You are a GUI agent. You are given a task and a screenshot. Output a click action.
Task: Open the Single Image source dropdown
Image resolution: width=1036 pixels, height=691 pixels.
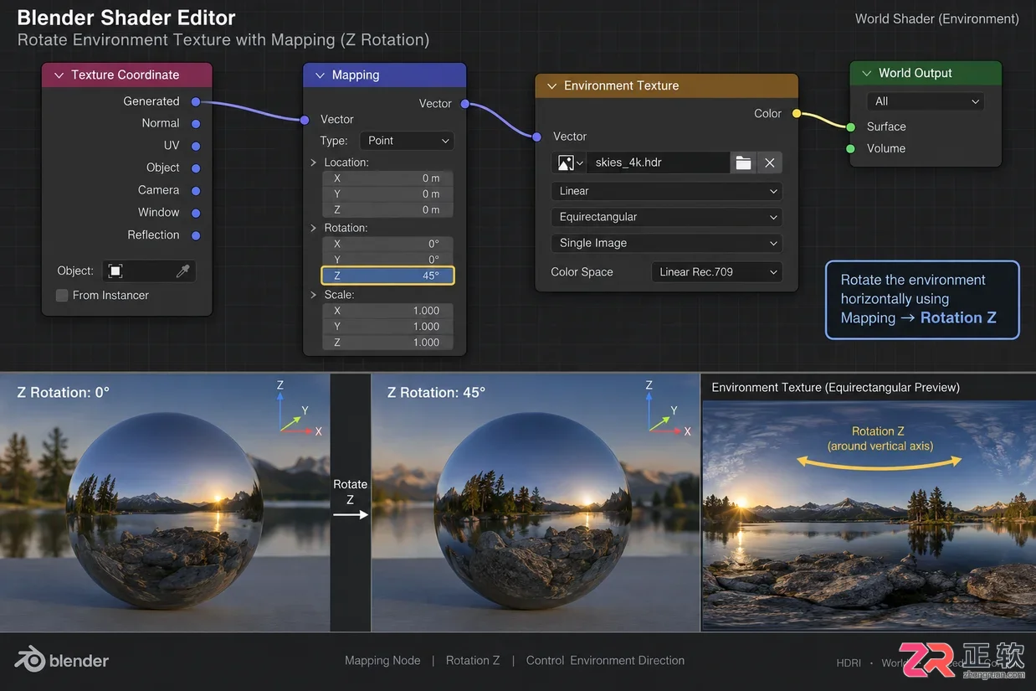(666, 243)
